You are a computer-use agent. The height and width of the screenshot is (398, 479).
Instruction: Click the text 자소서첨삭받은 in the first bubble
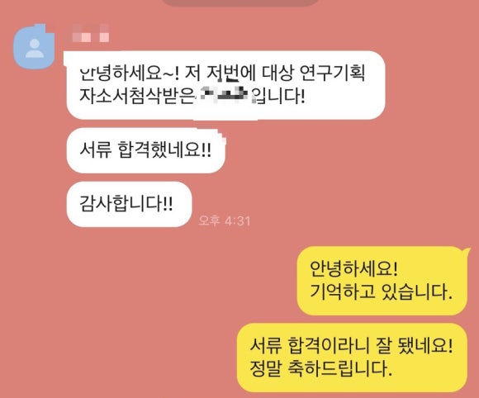(x=136, y=97)
